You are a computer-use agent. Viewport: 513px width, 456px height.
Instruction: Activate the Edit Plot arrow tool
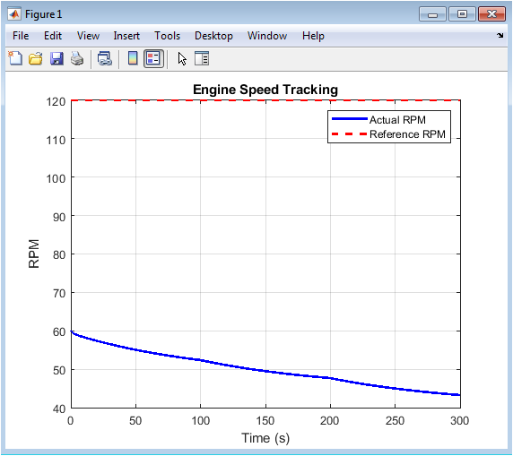182,59
